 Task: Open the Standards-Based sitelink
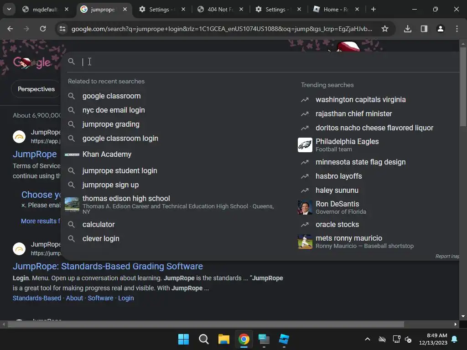pyautogui.click(x=36, y=298)
